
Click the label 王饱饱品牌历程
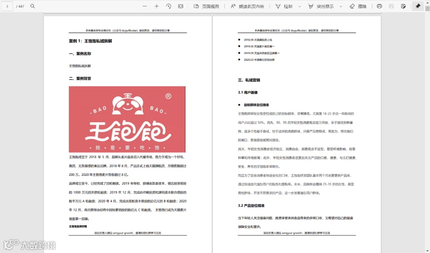point(78,226)
